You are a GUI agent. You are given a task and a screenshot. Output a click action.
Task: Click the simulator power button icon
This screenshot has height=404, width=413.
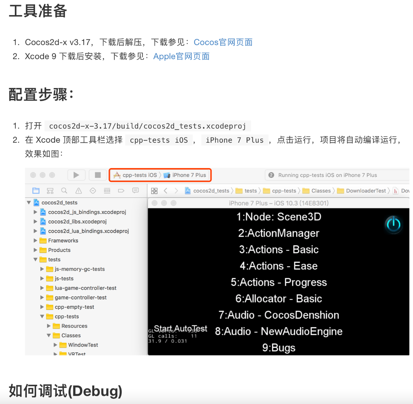point(393,225)
